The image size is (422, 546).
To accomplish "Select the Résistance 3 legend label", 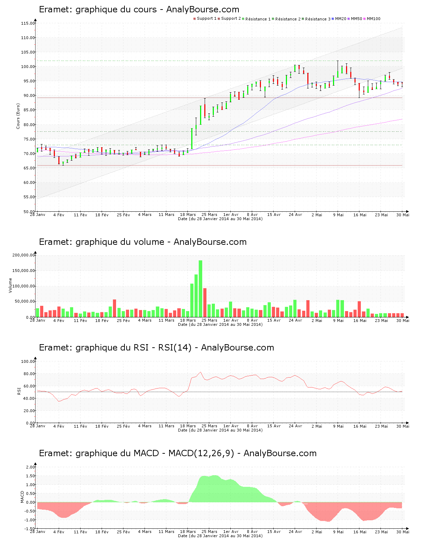I will pyautogui.click(x=318, y=19).
